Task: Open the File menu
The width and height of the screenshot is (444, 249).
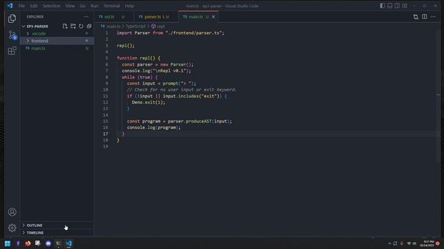Action: pos(22,6)
